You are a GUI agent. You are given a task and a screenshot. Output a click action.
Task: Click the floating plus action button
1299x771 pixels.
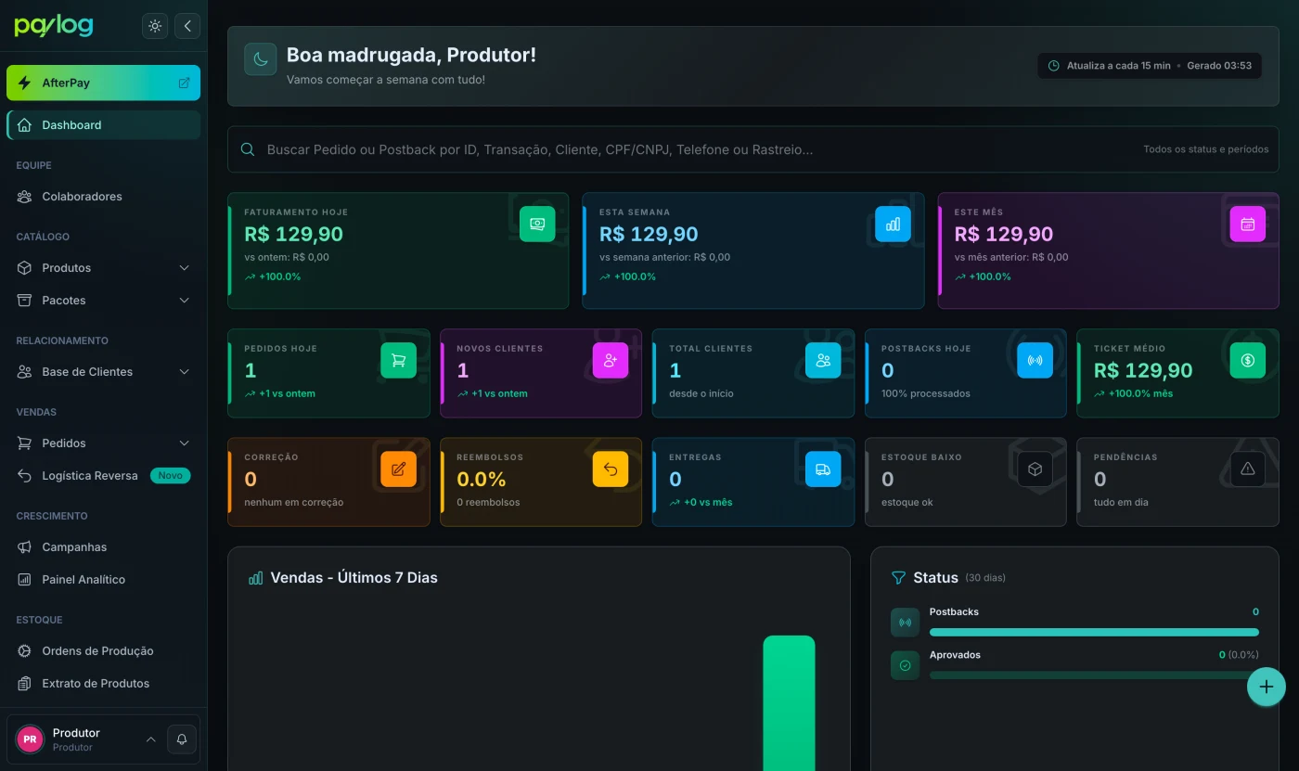pos(1267,687)
